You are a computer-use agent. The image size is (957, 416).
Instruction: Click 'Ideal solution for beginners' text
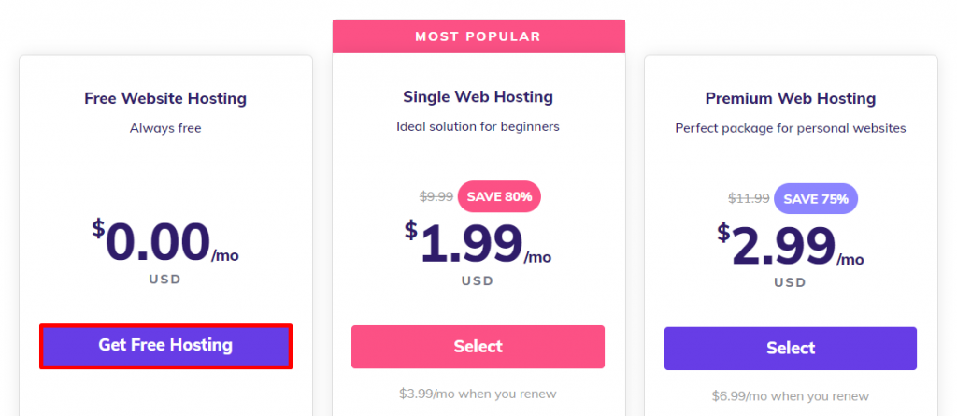pyautogui.click(x=478, y=126)
